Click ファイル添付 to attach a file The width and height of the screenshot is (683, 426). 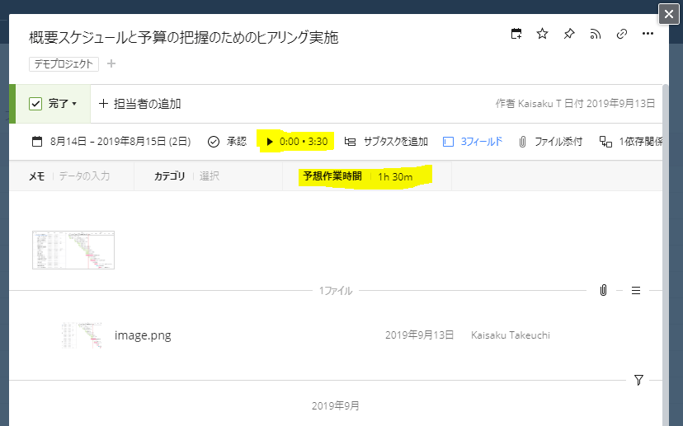[550, 142]
